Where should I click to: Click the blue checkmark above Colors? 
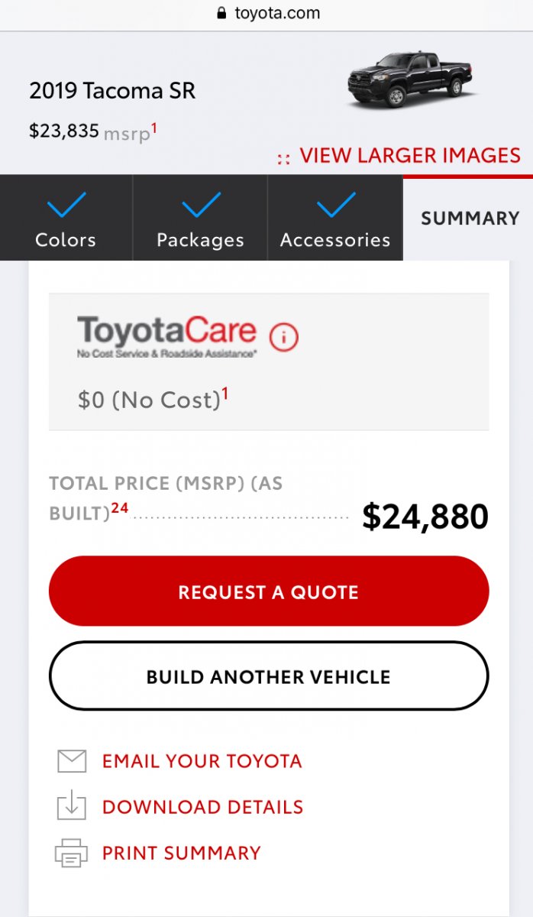66,205
